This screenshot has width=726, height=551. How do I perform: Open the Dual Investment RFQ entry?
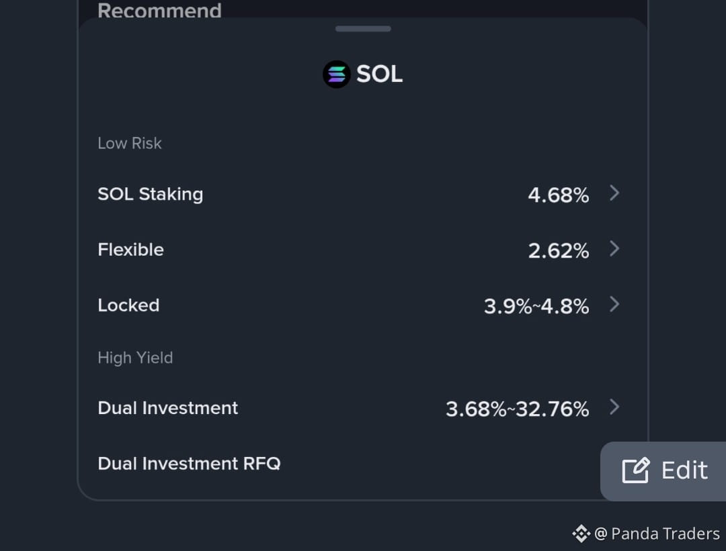click(x=189, y=464)
